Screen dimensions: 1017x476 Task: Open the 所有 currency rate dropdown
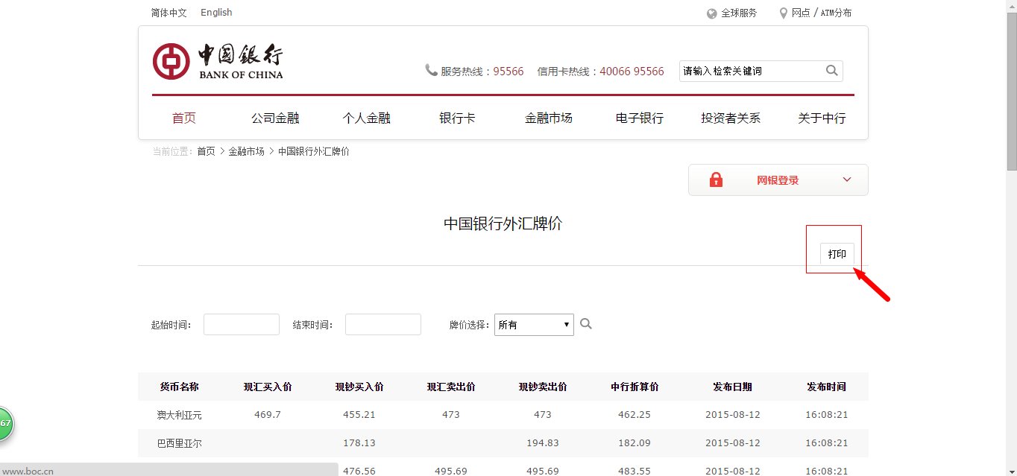click(534, 324)
